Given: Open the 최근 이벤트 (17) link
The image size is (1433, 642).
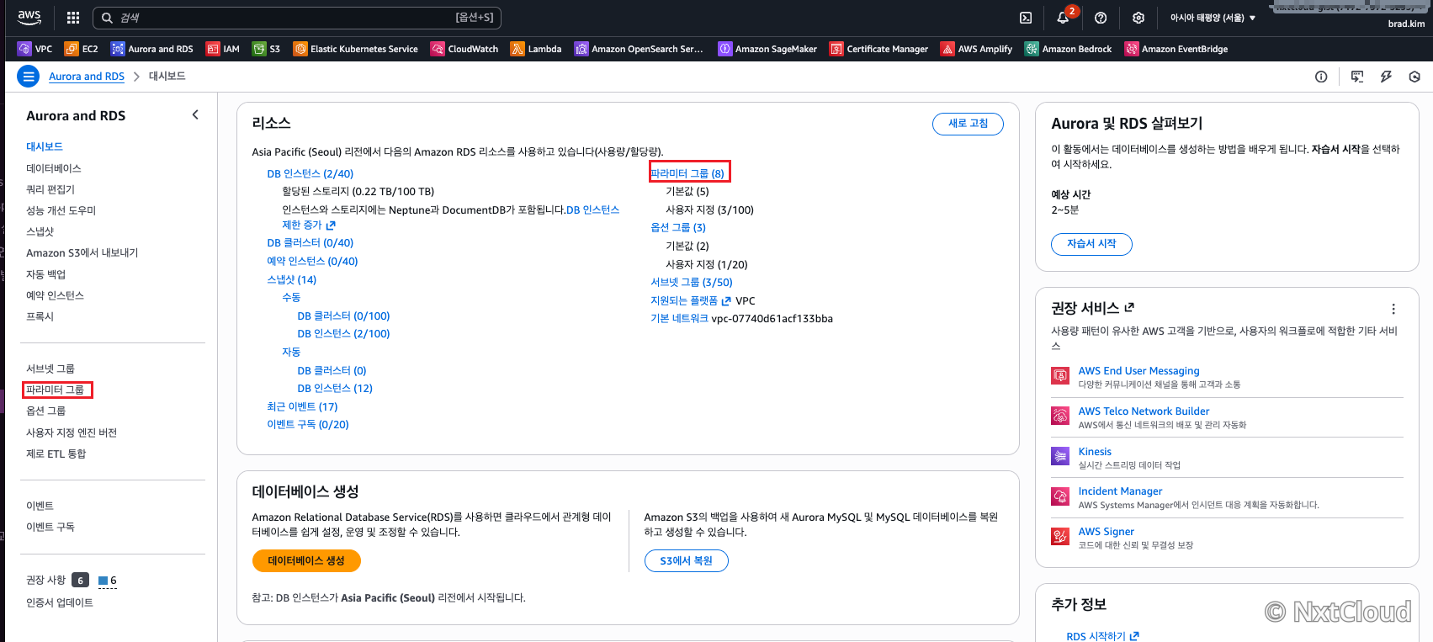Looking at the screenshot, I should [302, 406].
